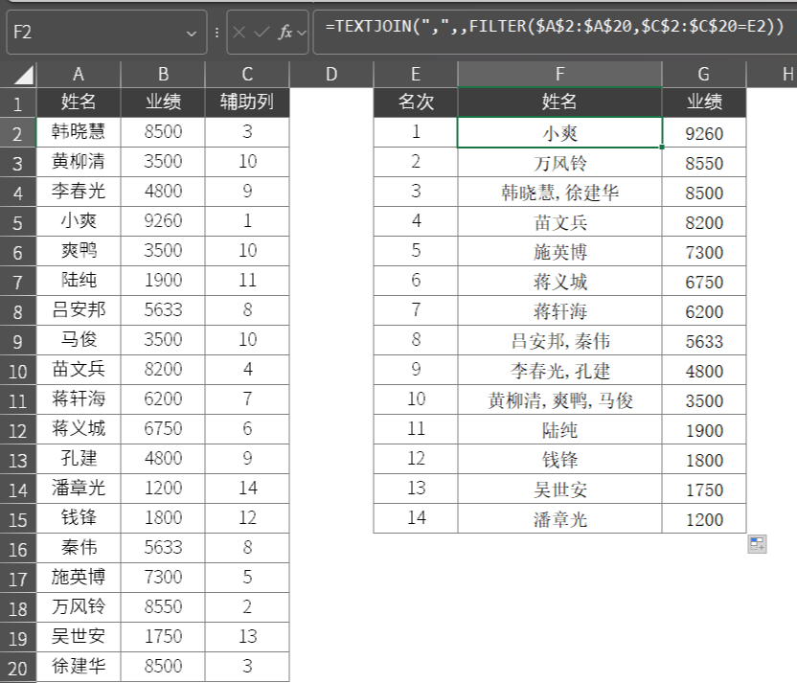Select rank 7 cell in column E

[416, 310]
